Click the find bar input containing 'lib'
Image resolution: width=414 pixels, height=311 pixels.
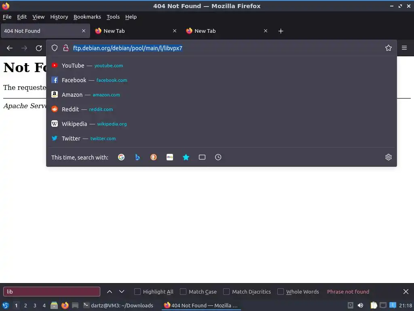(52, 292)
